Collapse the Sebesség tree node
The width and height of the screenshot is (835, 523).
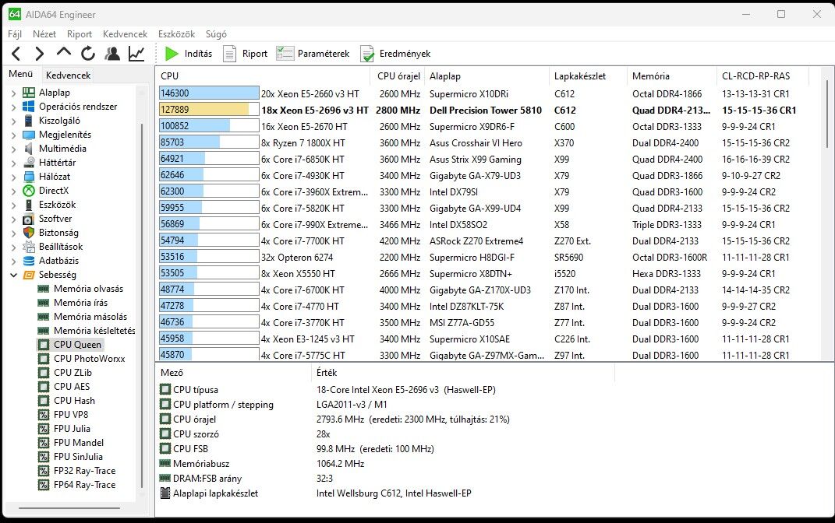13,275
